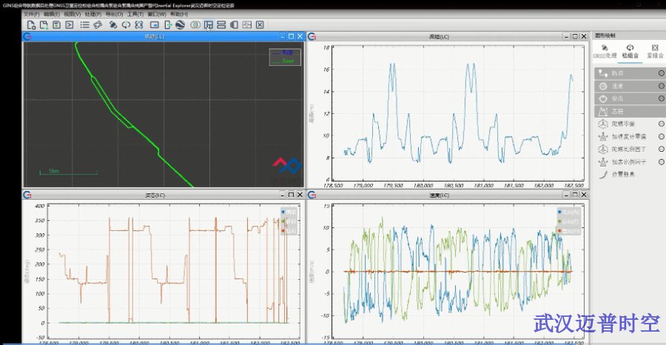Open the 处理(P) menu
The width and height of the screenshot is (666, 345).
pyautogui.click(x=94, y=14)
